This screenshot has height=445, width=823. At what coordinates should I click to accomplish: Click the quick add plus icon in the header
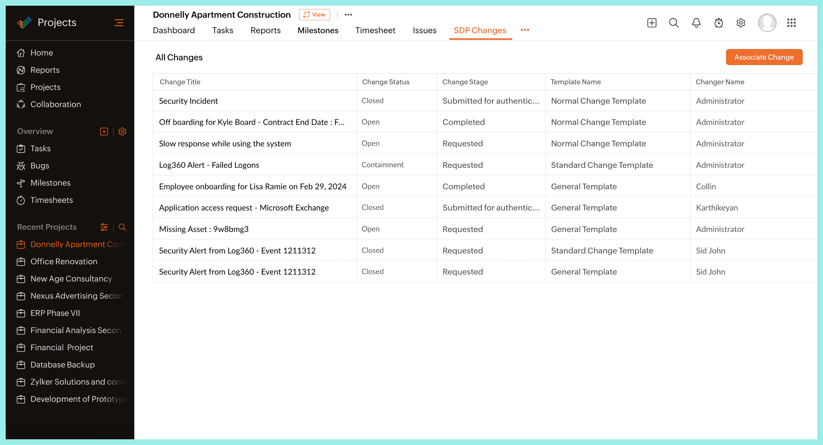click(x=652, y=23)
